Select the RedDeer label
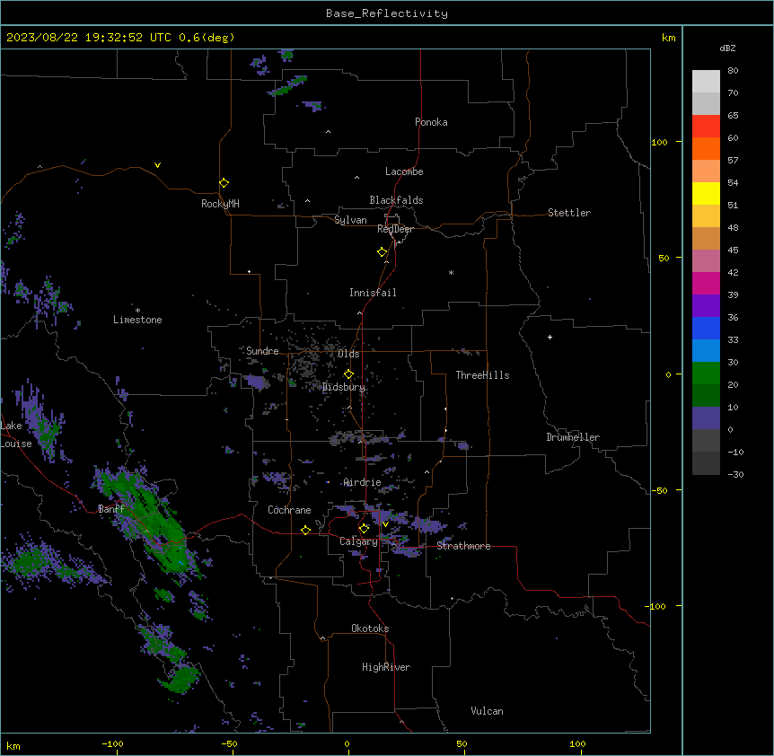This screenshot has width=774, height=756. 395,229
